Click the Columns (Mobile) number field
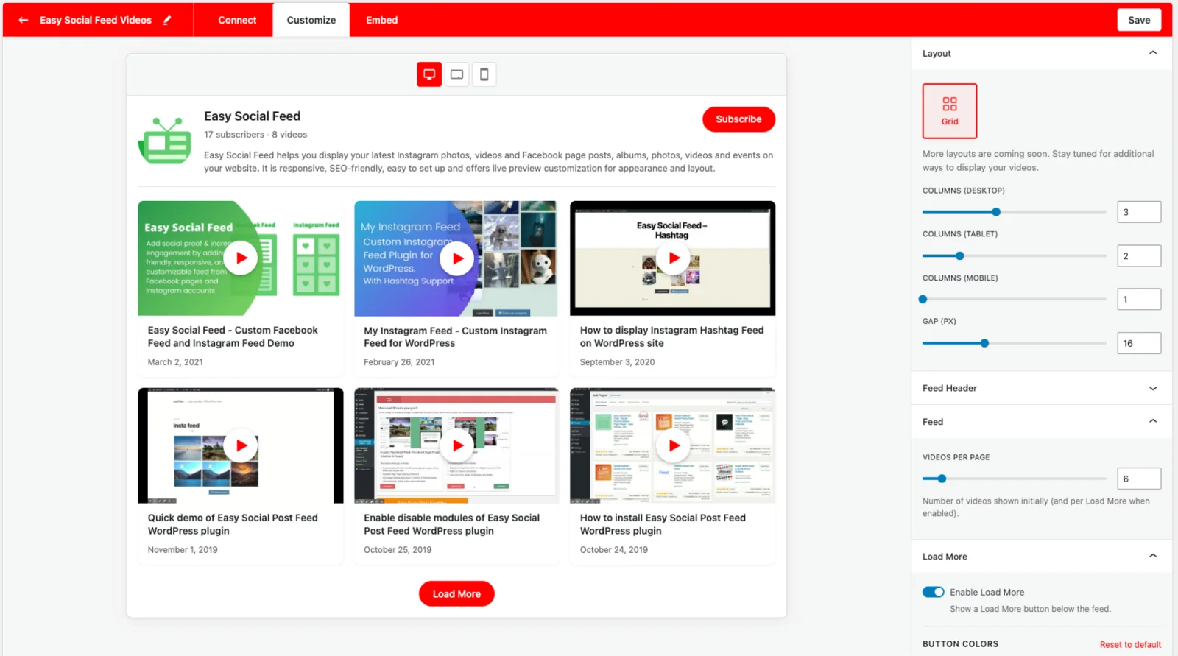1178x656 pixels. coord(1139,299)
